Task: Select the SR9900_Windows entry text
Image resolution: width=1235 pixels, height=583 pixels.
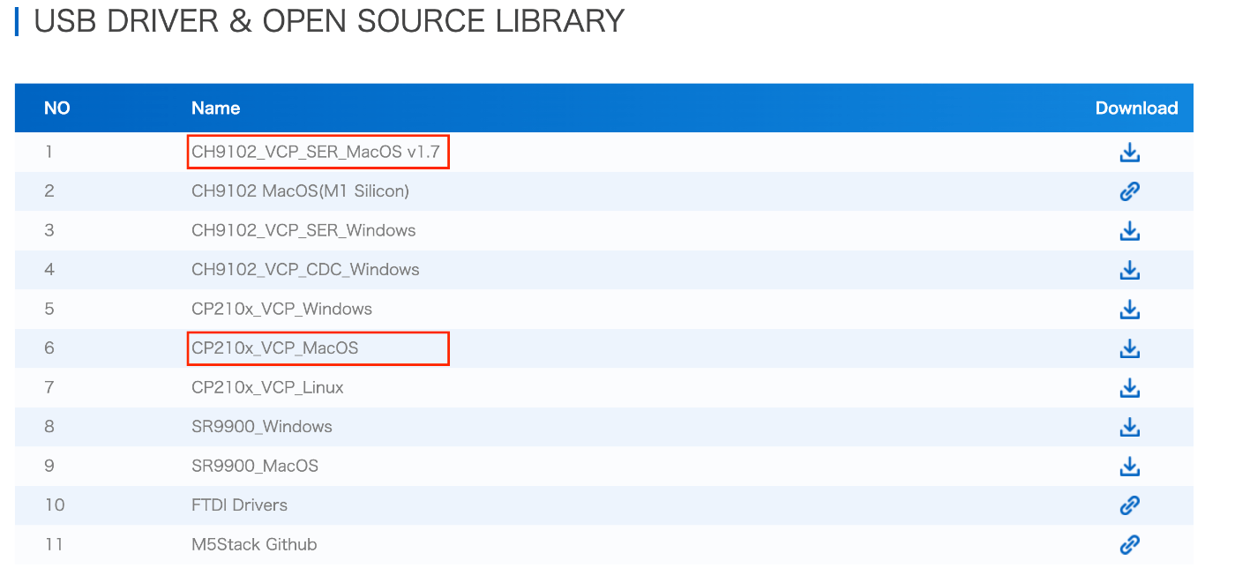Action: tap(262, 426)
